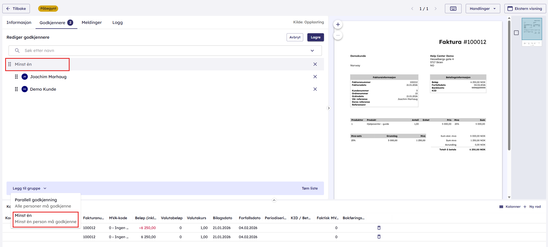Viewport: 548px width, 247px height.
Task: Switch to the Meldinger tab
Action: tap(92, 23)
